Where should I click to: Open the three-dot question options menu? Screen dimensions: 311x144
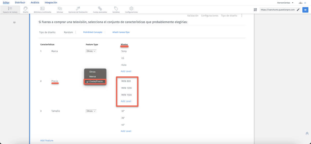(x=242, y=16)
